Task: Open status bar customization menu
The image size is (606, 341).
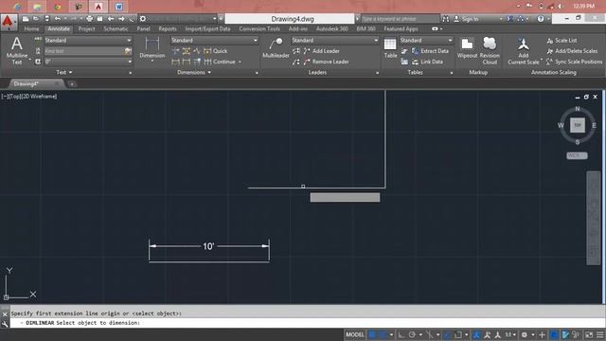Action: (x=599, y=334)
